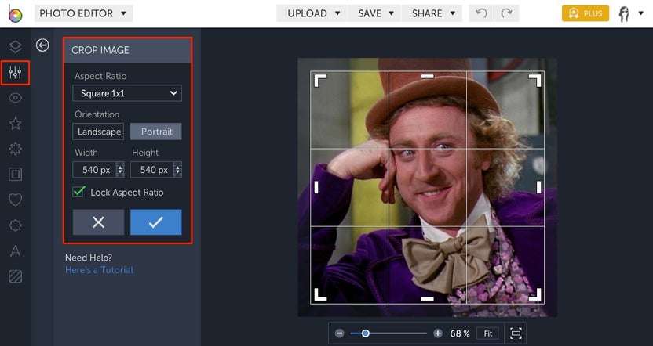This screenshot has width=653, height=346.
Task: Click the right-side crop edge handle
Action: point(539,187)
